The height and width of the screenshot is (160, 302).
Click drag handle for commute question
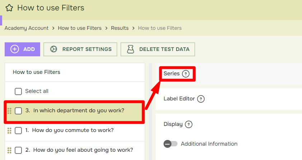[9, 131]
